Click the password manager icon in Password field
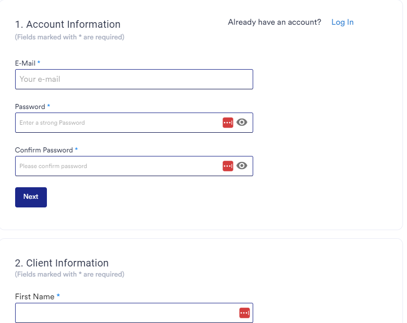The image size is (407, 323). (227, 123)
